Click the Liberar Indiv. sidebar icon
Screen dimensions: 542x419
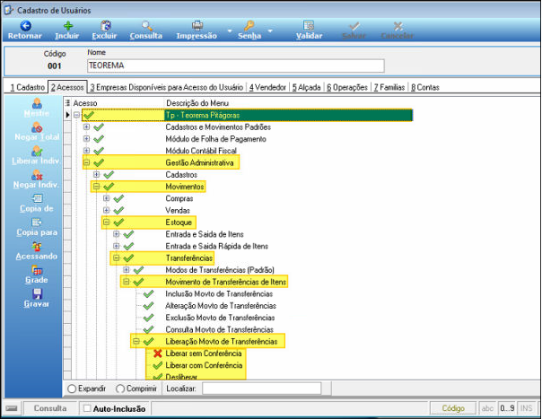pos(37,152)
